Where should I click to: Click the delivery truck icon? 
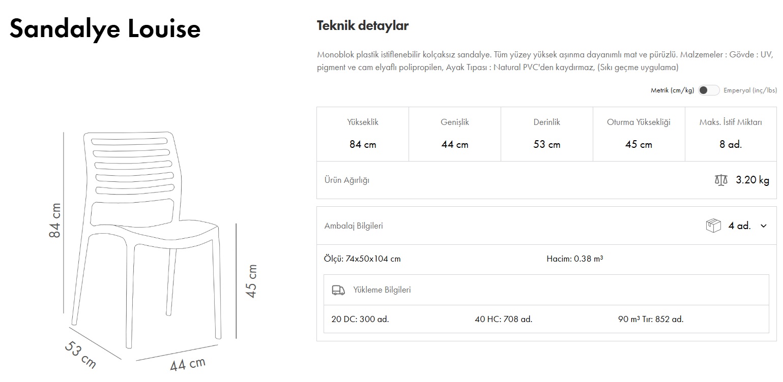pyautogui.click(x=338, y=290)
